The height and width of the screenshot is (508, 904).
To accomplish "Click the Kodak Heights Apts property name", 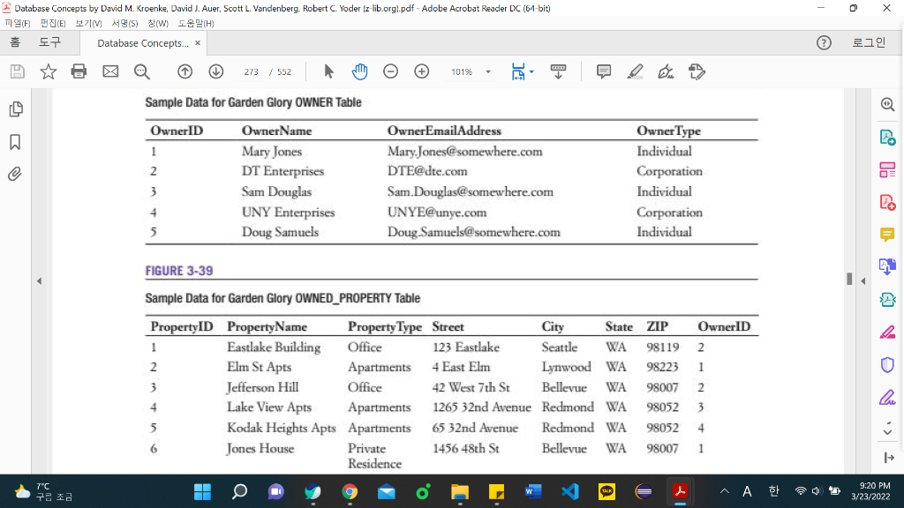I will pos(281,428).
